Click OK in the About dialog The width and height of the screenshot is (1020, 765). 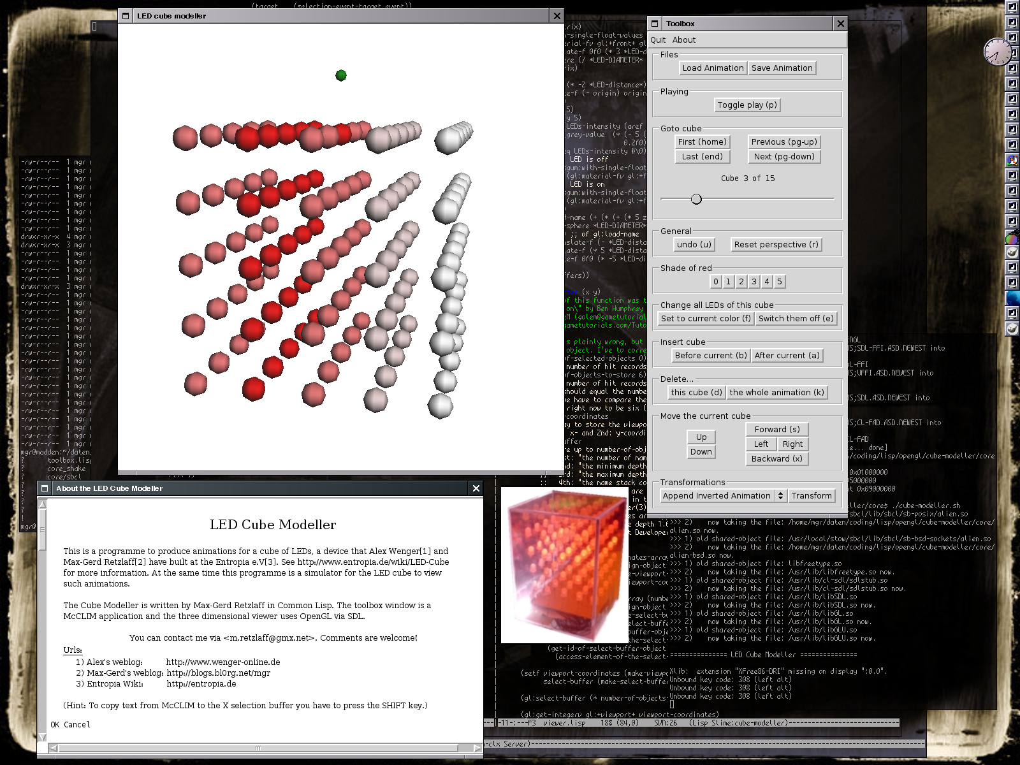tap(55, 725)
